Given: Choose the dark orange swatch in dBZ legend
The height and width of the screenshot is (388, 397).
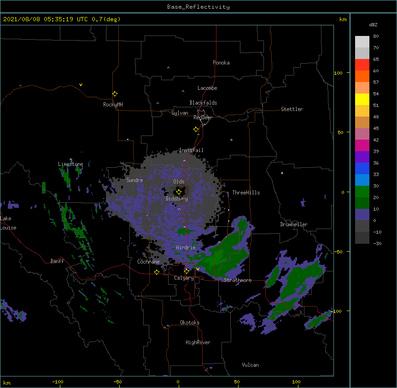Looking at the screenshot, I should [x=362, y=76].
